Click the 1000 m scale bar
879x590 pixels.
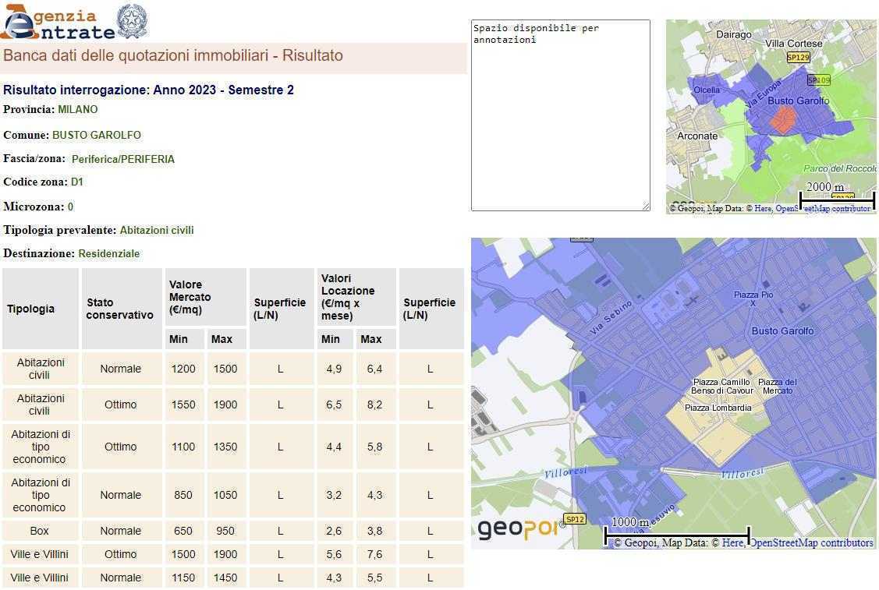pyautogui.click(x=677, y=534)
